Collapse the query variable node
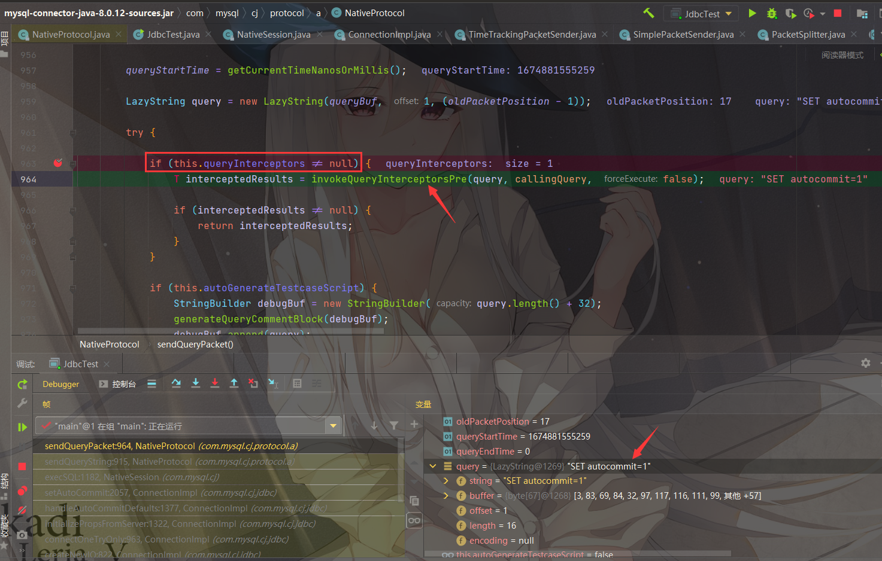This screenshot has width=882, height=561. click(433, 466)
